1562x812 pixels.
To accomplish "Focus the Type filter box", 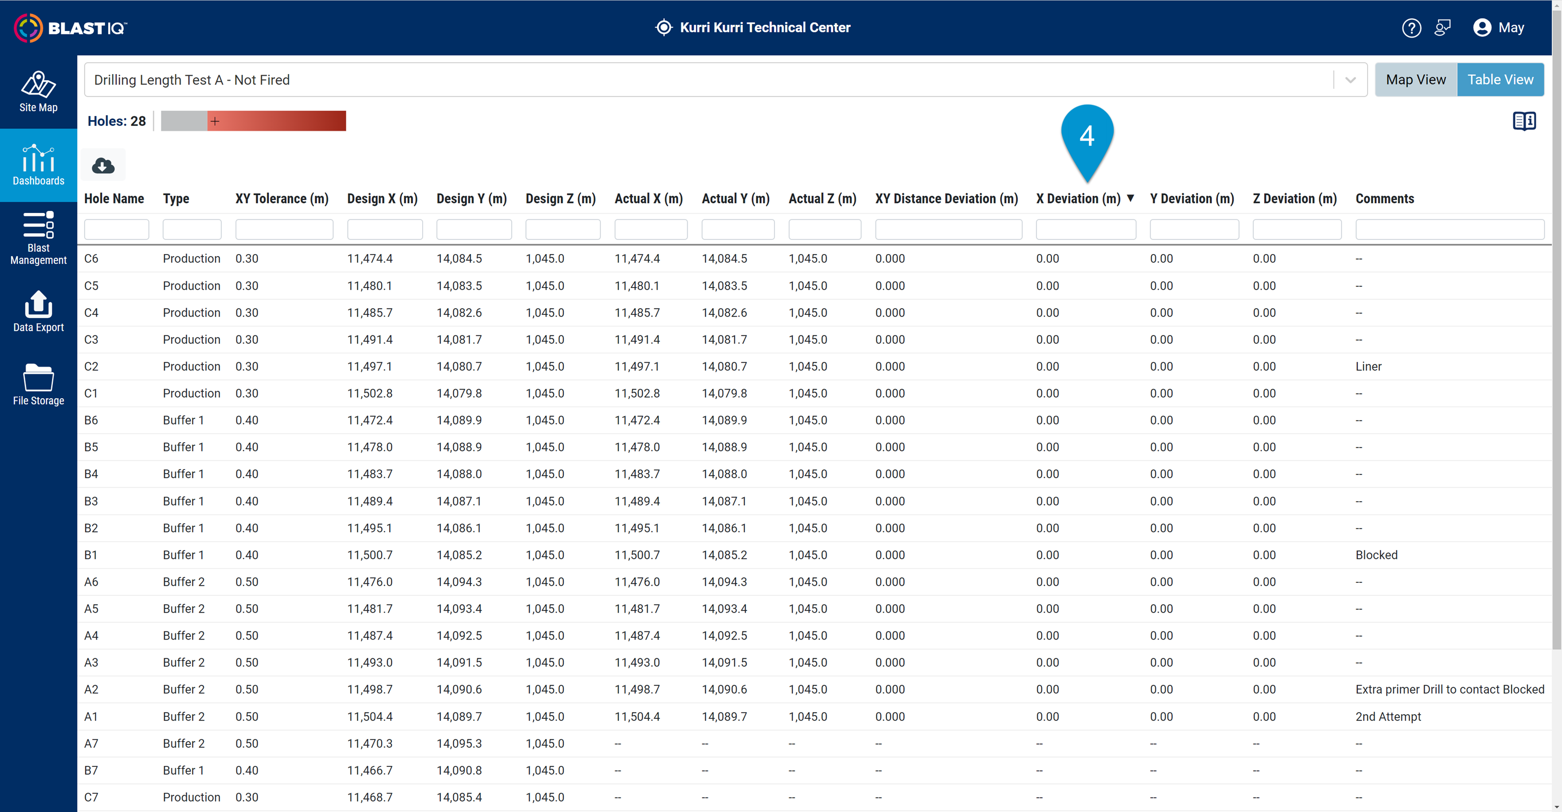I will (x=192, y=229).
